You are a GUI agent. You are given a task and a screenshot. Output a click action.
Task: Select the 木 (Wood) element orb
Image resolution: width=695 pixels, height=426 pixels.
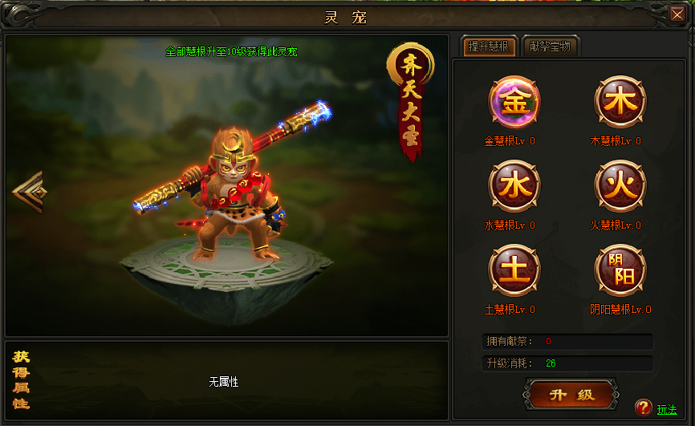tap(620, 102)
